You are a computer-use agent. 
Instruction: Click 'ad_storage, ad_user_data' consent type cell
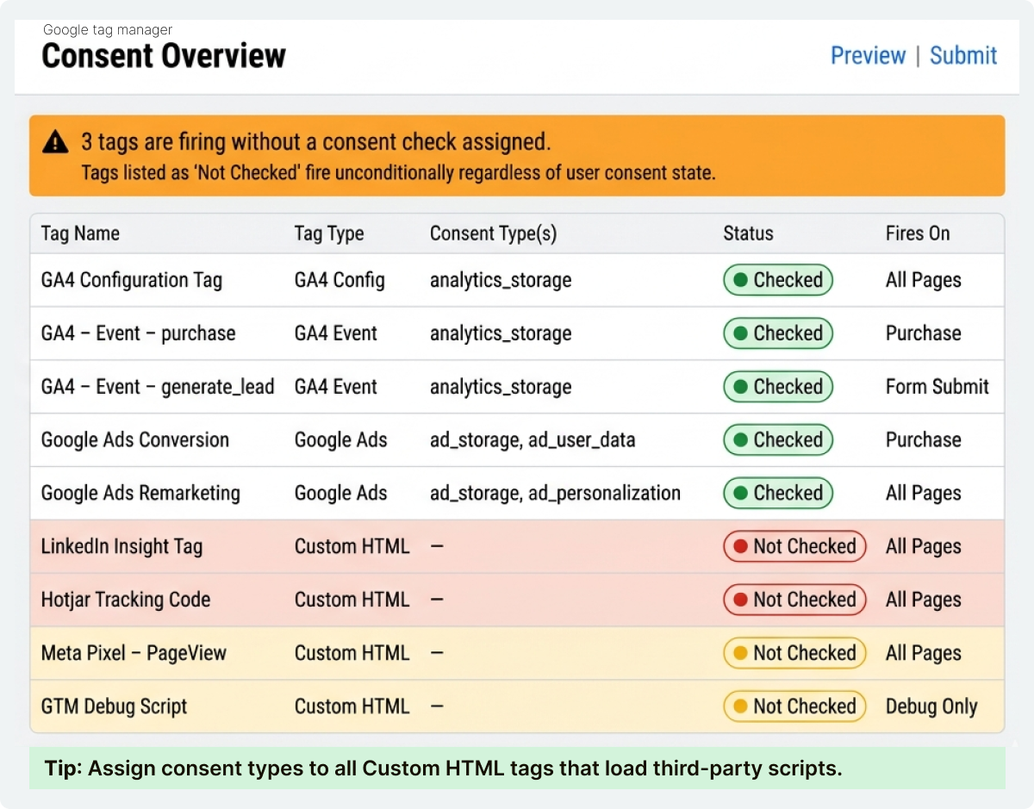[533, 440]
